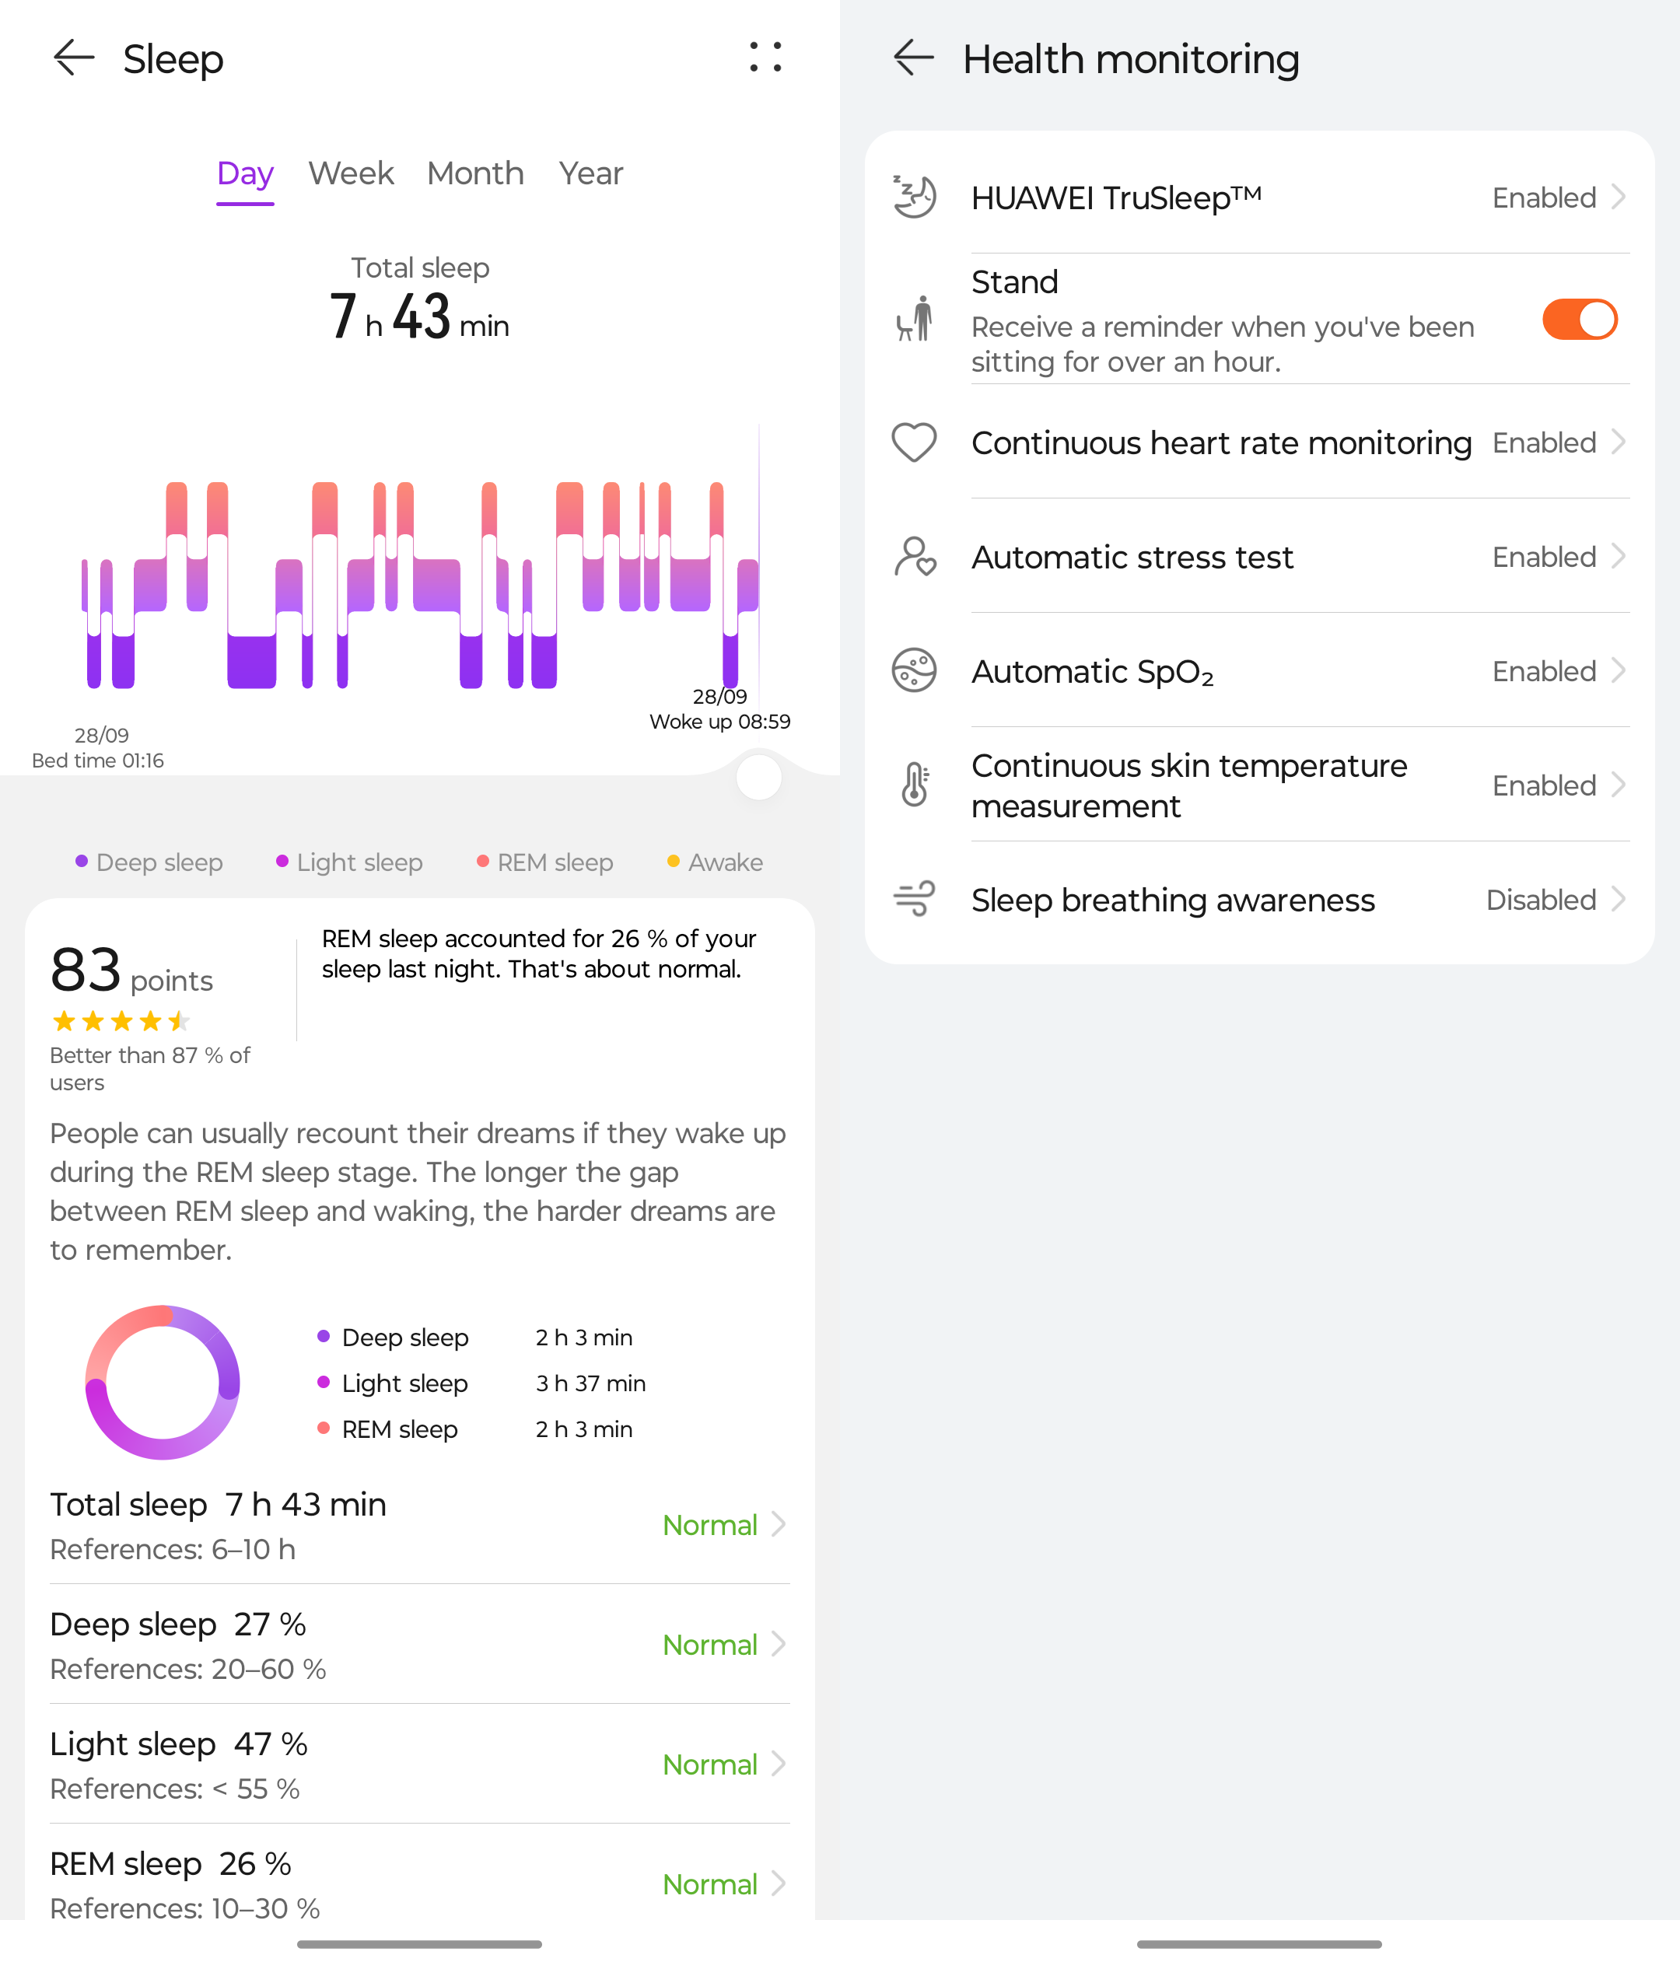Image resolution: width=1680 pixels, height=1969 pixels.
Task: Open Continuous heart rate monitoring setting
Action: (x=1221, y=442)
